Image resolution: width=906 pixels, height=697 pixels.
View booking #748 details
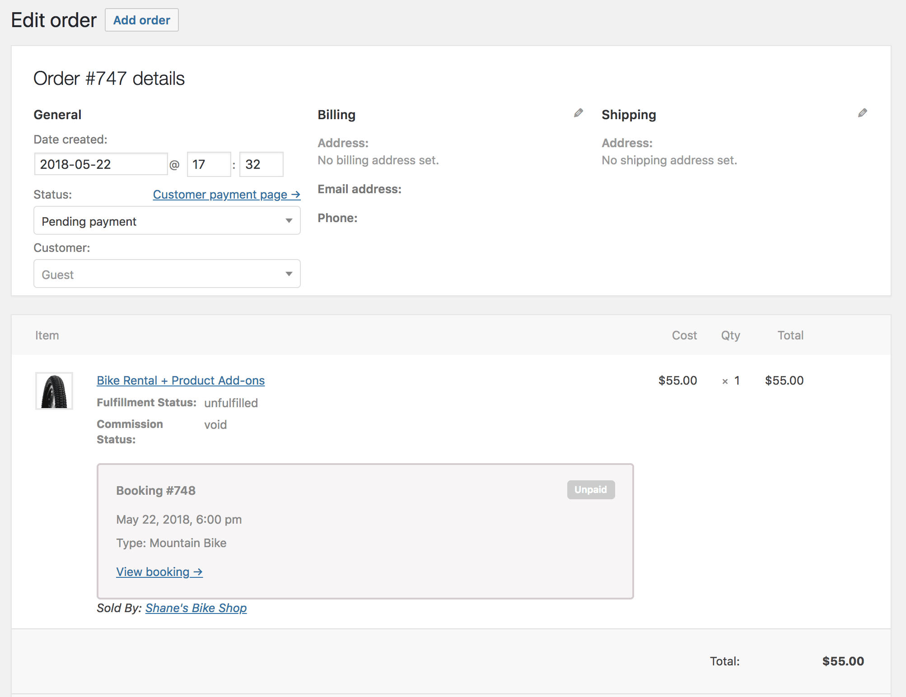[159, 572]
